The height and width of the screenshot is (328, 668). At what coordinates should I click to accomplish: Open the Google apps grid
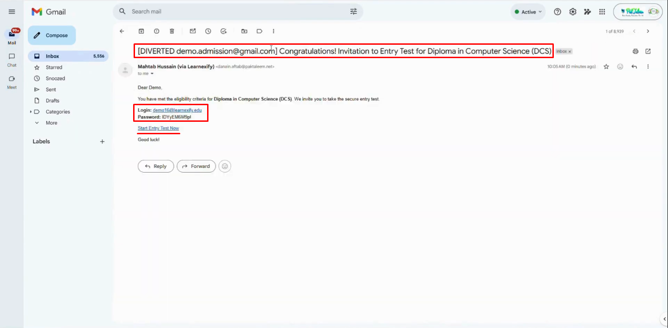click(602, 12)
